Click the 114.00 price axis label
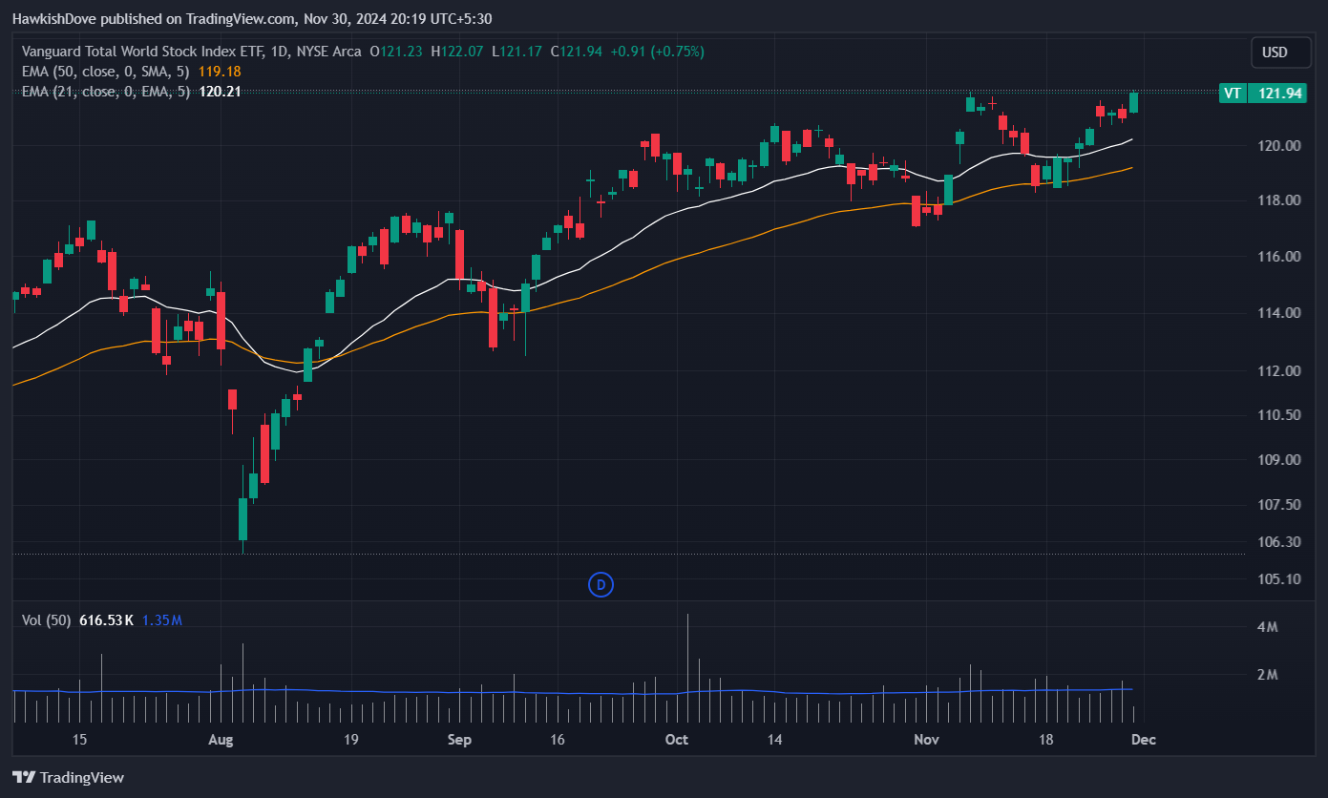 [x=1279, y=313]
